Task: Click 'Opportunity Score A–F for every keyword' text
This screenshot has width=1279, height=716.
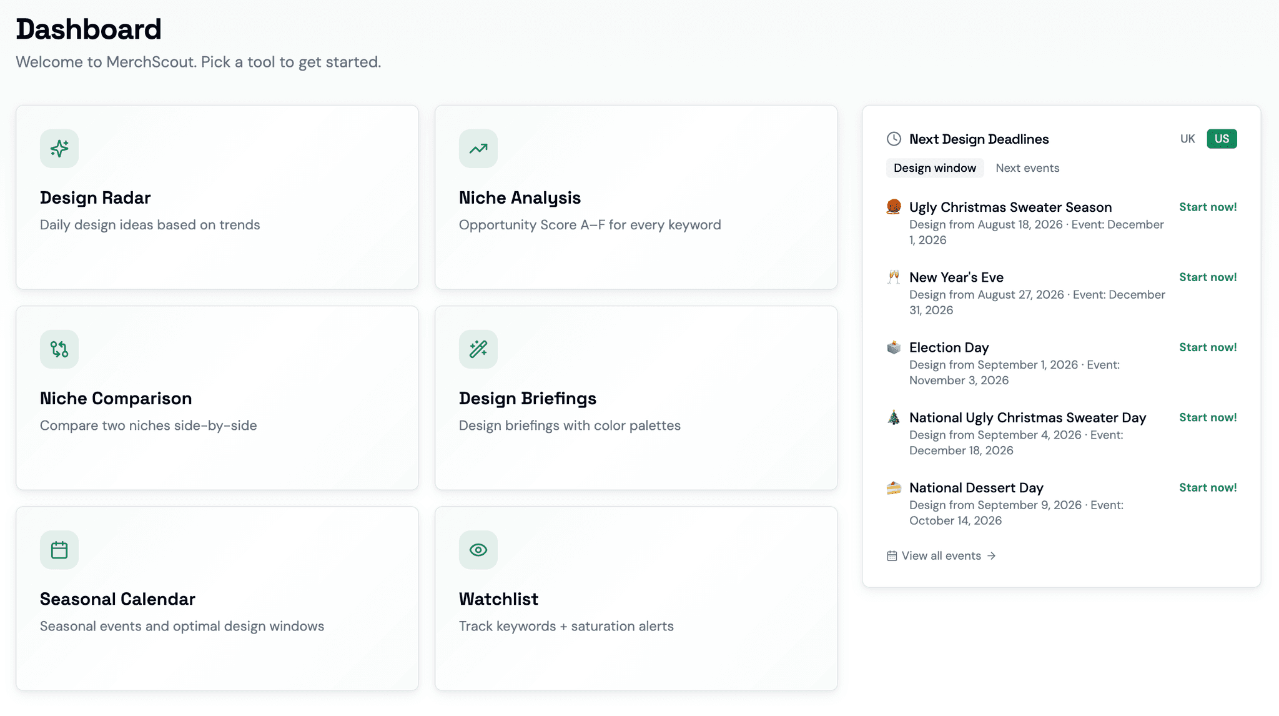Action: (590, 225)
